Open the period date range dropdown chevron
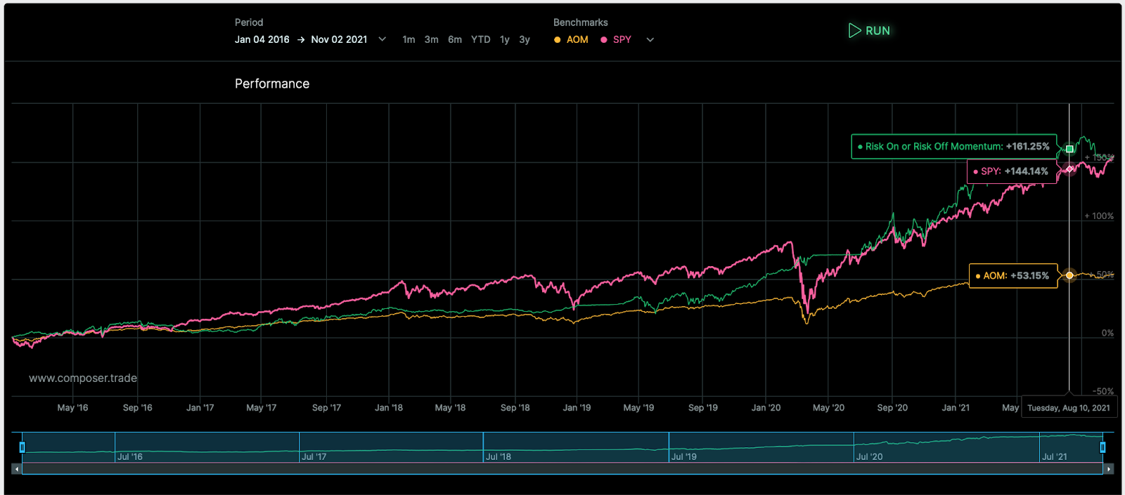1125x495 pixels. (x=382, y=39)
